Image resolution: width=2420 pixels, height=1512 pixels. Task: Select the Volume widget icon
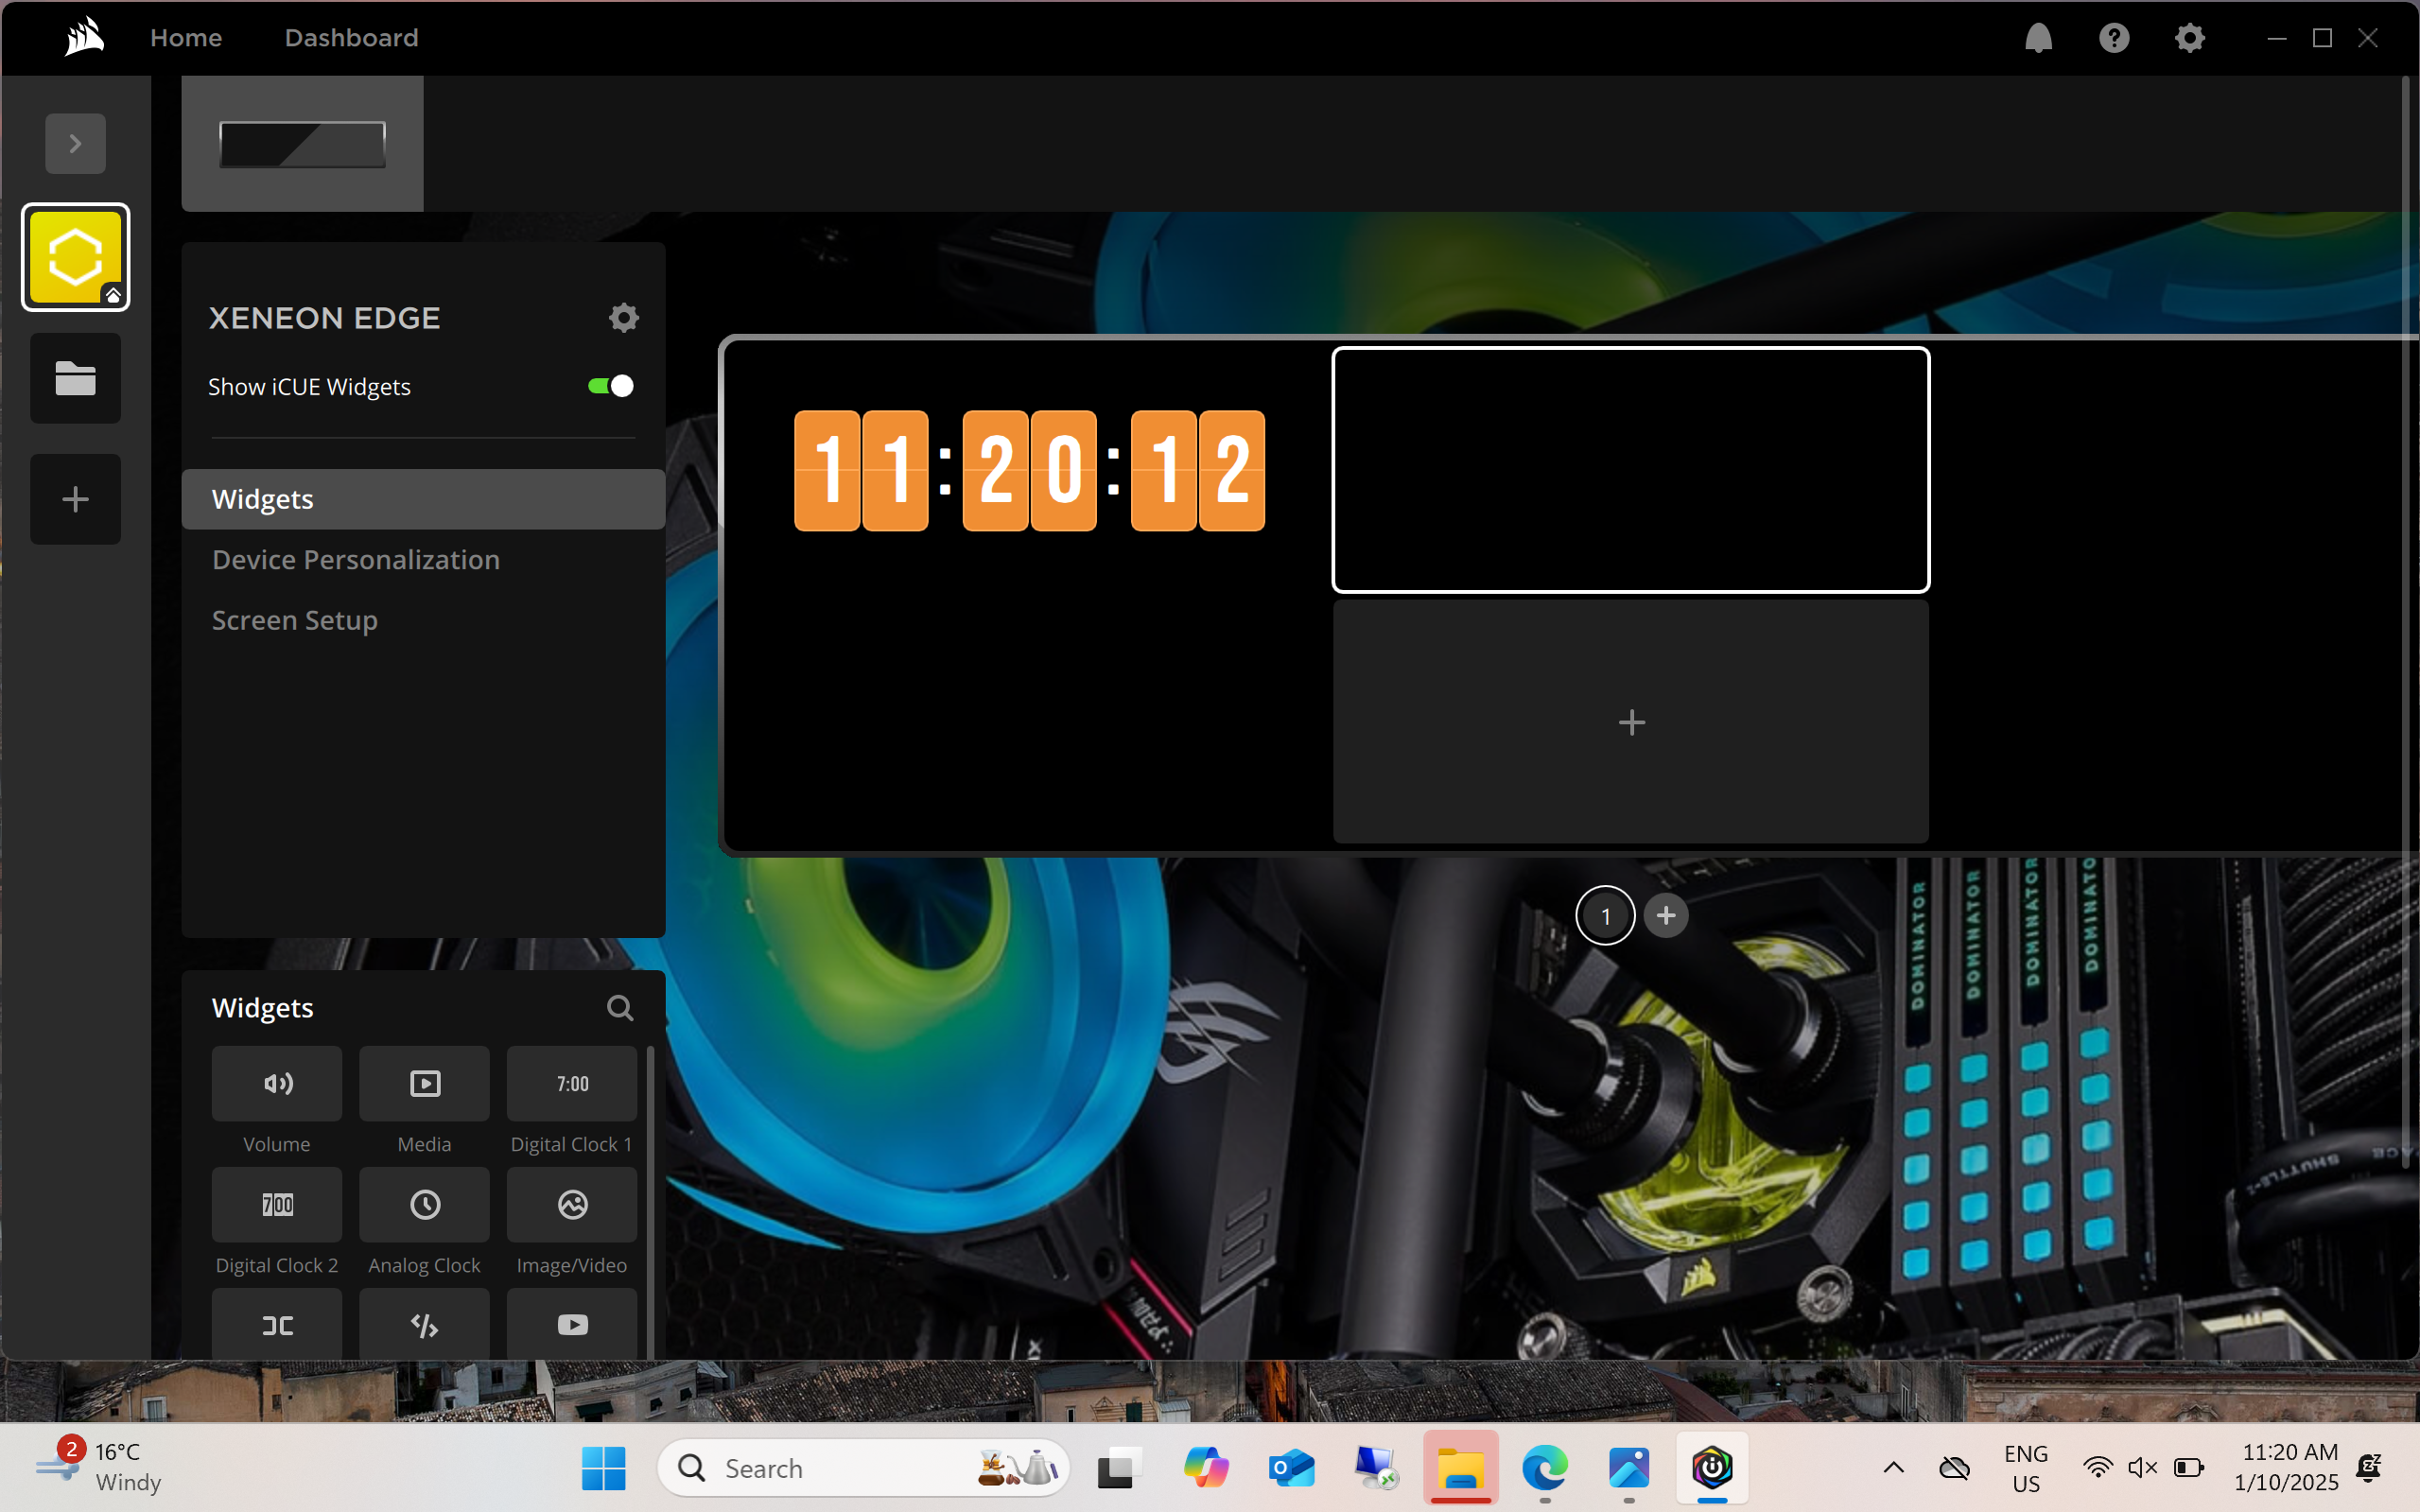[276, 1084]
